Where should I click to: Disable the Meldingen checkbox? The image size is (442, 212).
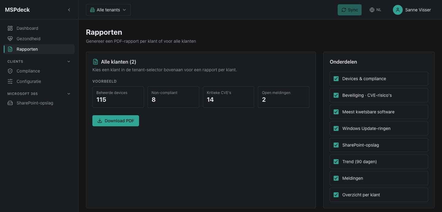tap(336, 178)
